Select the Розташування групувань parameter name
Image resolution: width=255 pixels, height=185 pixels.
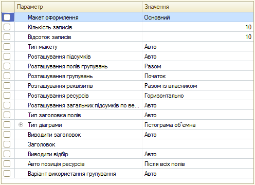tap(60, 76)
